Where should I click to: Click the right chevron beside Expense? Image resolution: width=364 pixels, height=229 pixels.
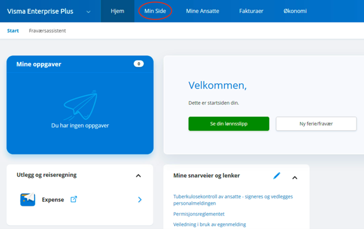pos(139,199)
